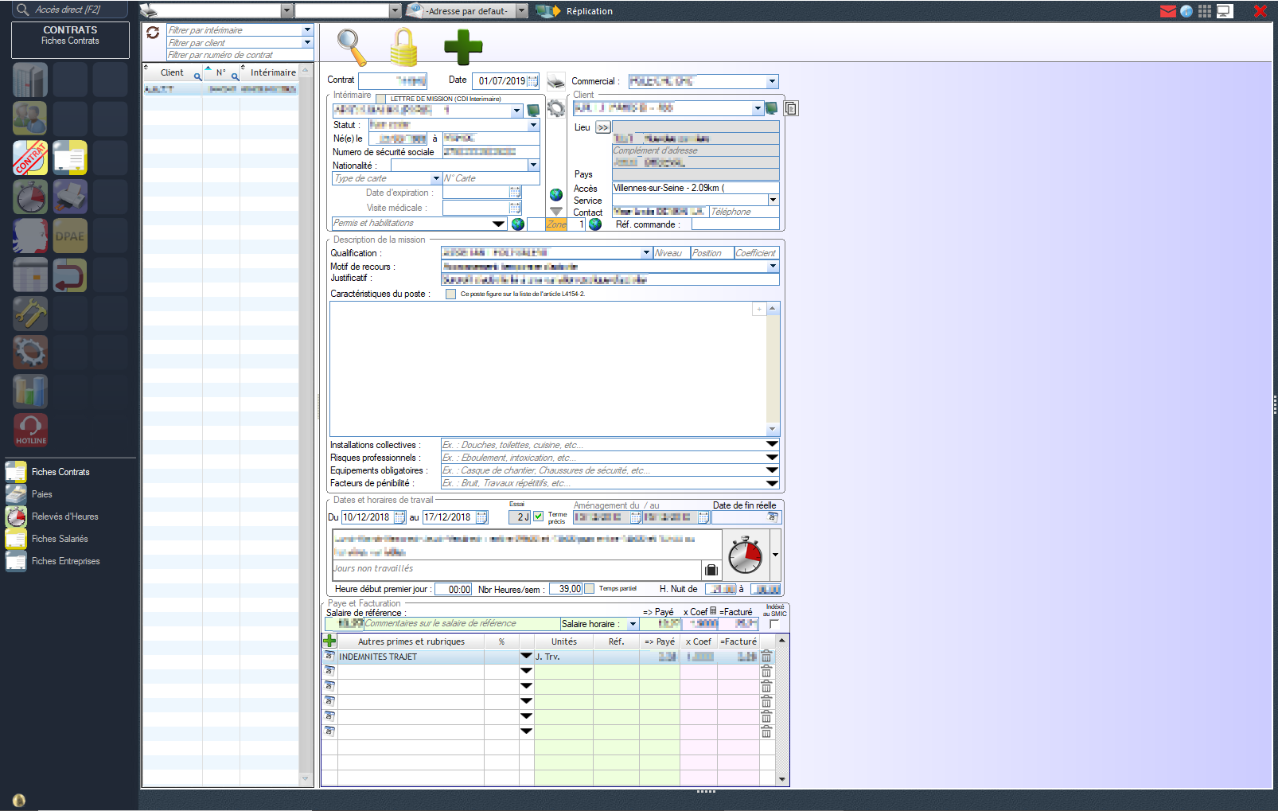Image resolution: width=1278 pixels, height=811 pixels.
Task: Expand the Qualification dropdown
Action: (x=646, y=253)
